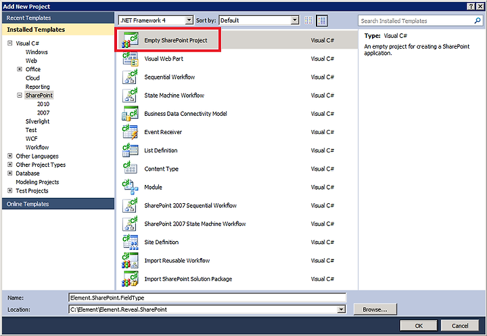Click the Cancel button
The image size is (487, 336).
coord(460,326)
